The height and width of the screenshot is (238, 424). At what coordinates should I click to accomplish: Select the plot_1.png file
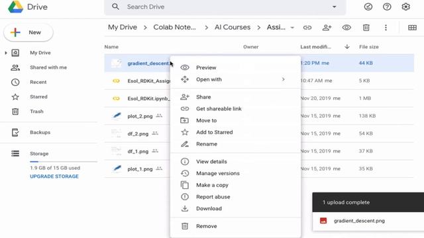[x=140, y=169]
